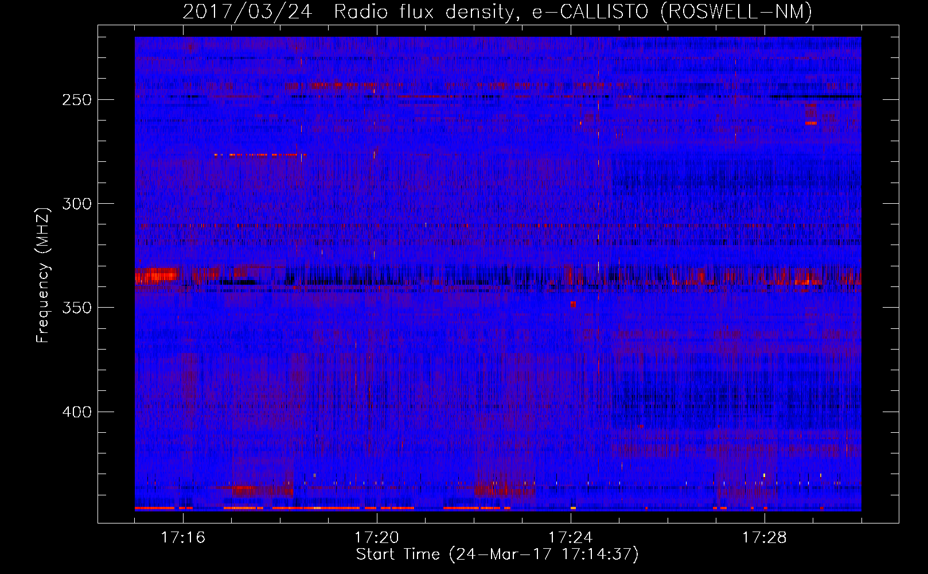Click the 17:16 time tick label
The image size is (928, 574).
pyautogui.click(x=183, y=538)
